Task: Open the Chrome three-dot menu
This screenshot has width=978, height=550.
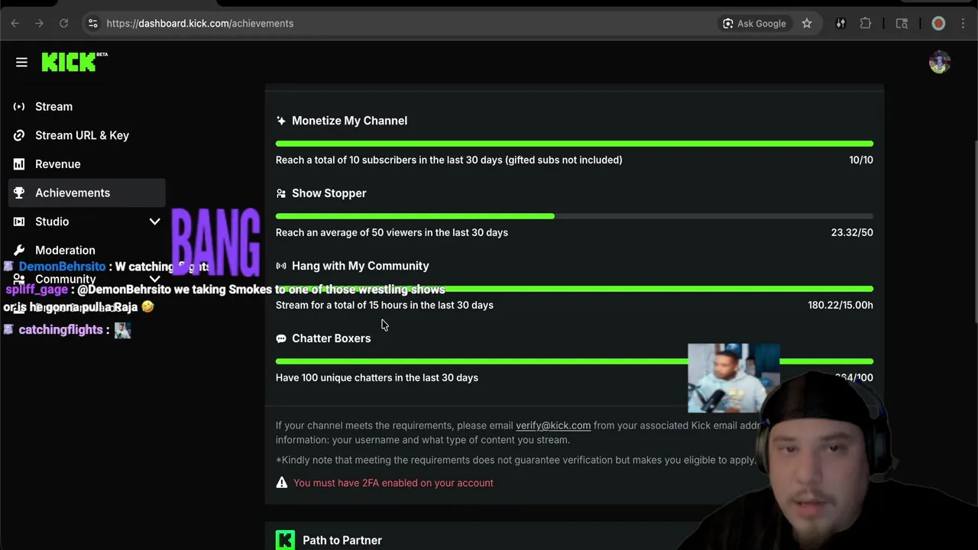Action: coord(963,24)
